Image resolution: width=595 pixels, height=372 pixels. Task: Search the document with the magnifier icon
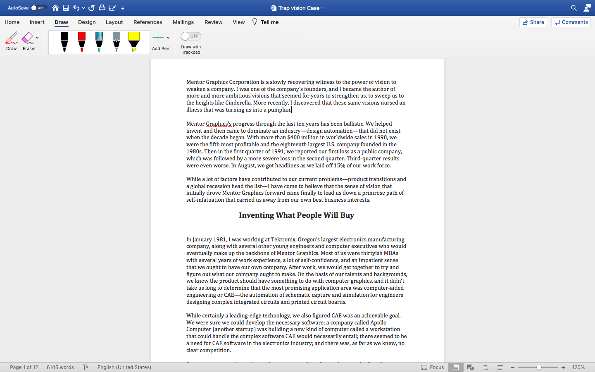pos(574,8)
